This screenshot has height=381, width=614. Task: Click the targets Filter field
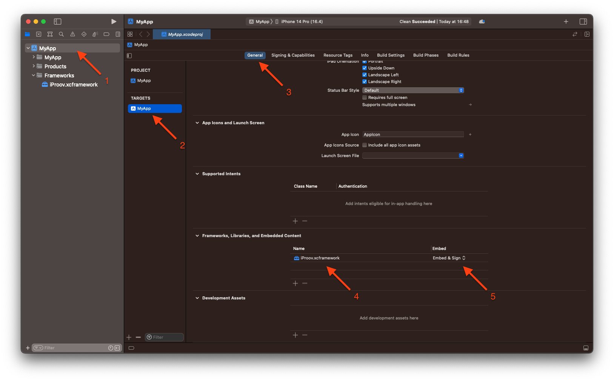[165, 337]
